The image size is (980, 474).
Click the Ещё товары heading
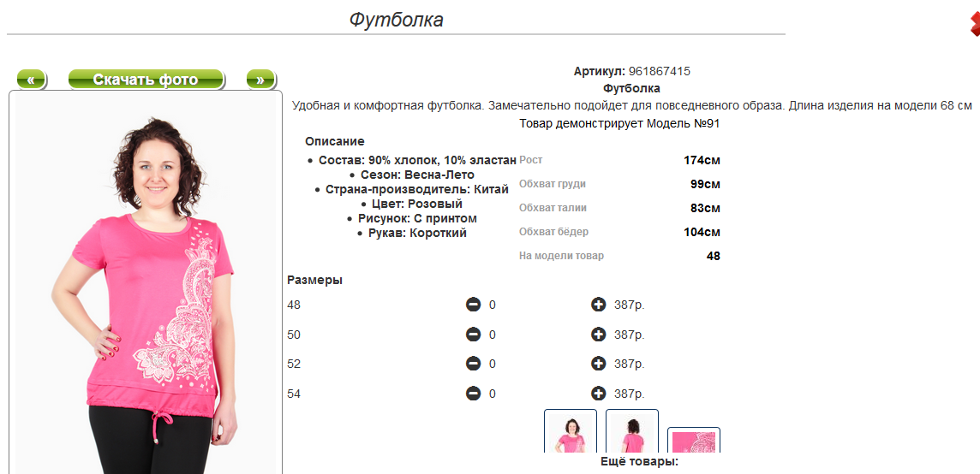coord(639,462)
